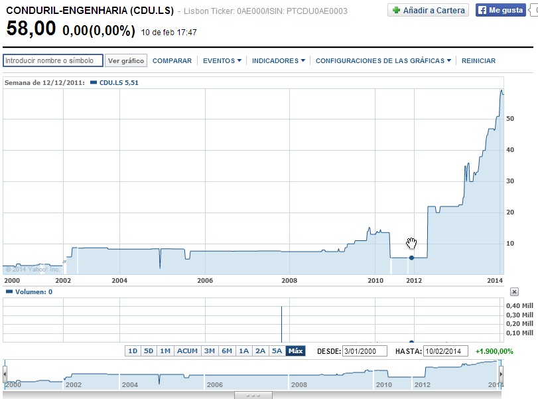Click the navigator's bottom scrollbar handle

[x=253, y=396]
